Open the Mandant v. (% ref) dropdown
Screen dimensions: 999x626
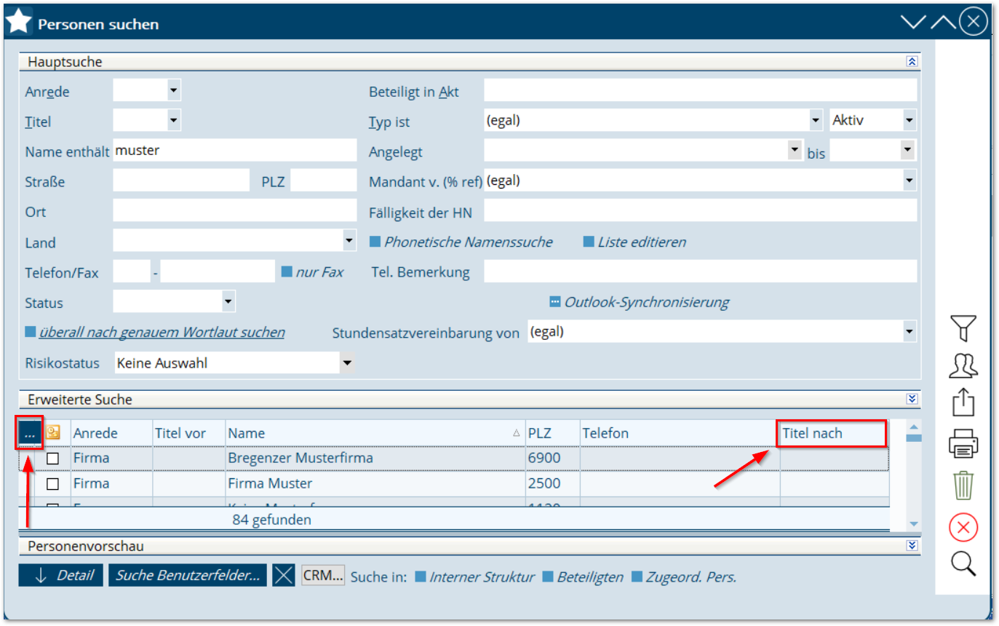pyautogui.click(x=909, y=180)
